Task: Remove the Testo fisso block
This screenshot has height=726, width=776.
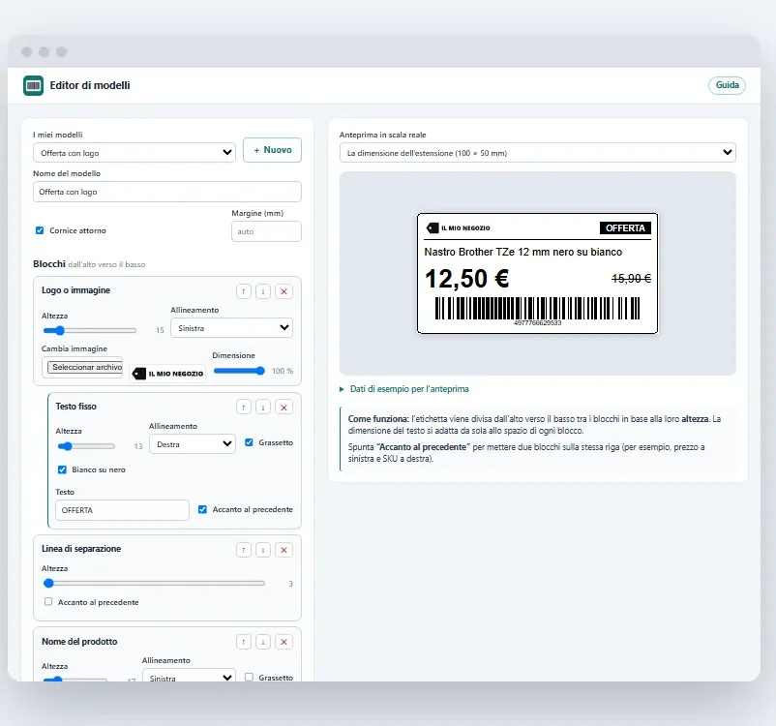Action: coord(284,408)
